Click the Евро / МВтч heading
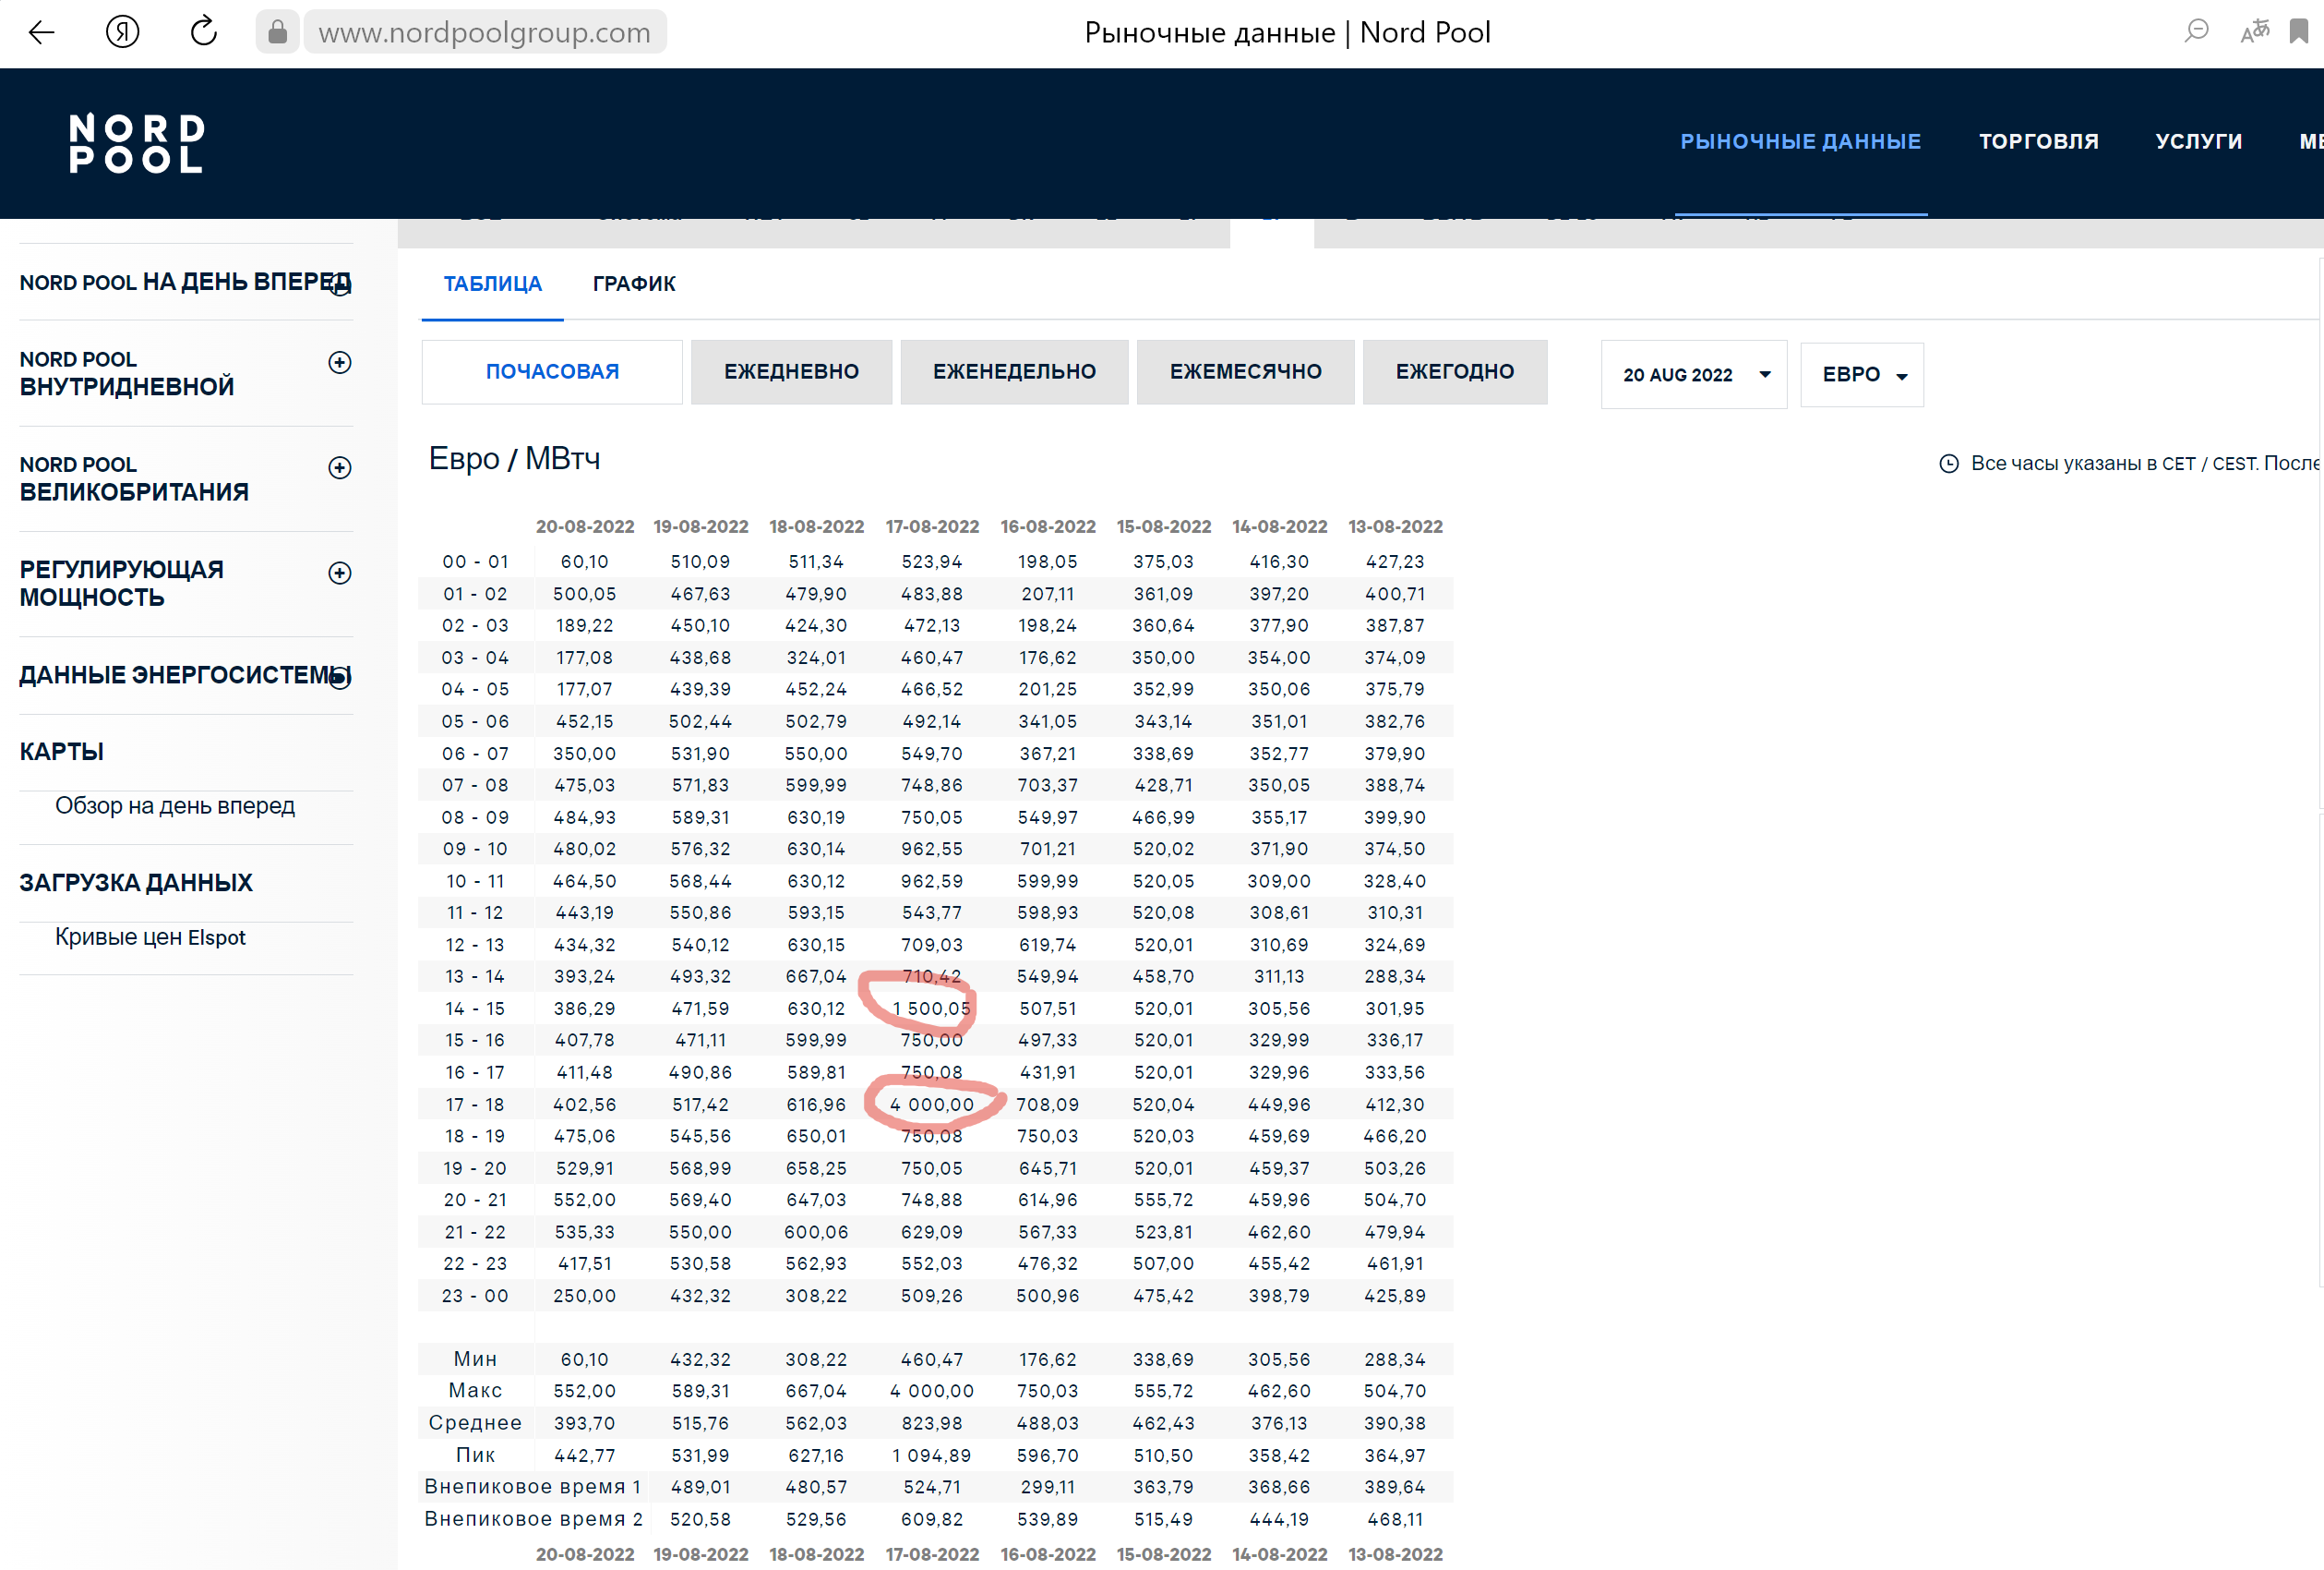2324x1570 pixels. click(x=514, y=458)
